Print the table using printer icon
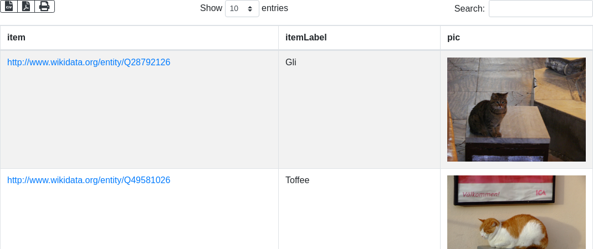 pyautogui.click(x=44, y=7)
